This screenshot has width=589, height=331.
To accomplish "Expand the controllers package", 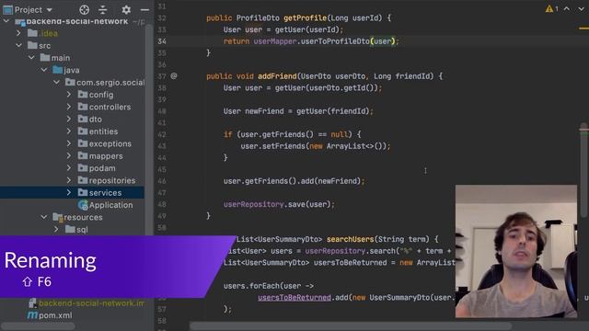I will (x=69, y=107).
